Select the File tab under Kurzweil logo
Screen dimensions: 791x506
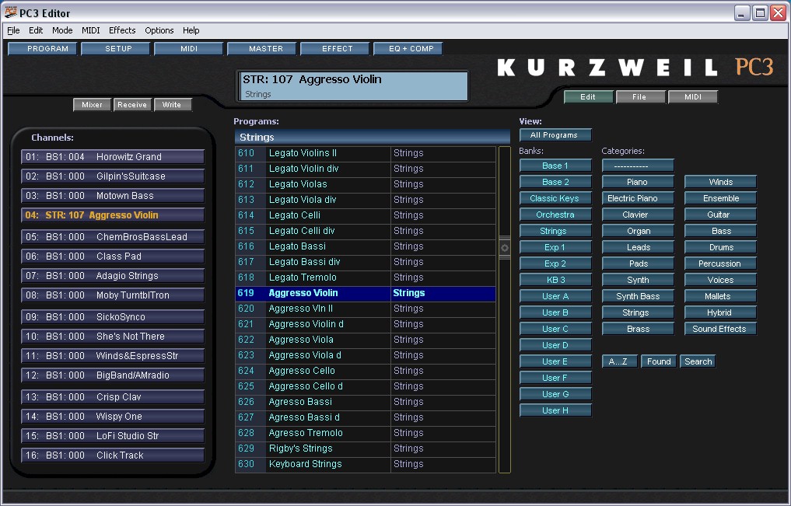[641, 96]
